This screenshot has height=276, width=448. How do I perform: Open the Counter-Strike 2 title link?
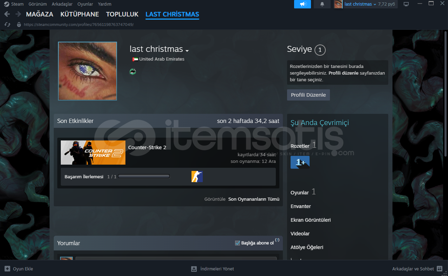(147, 147)
